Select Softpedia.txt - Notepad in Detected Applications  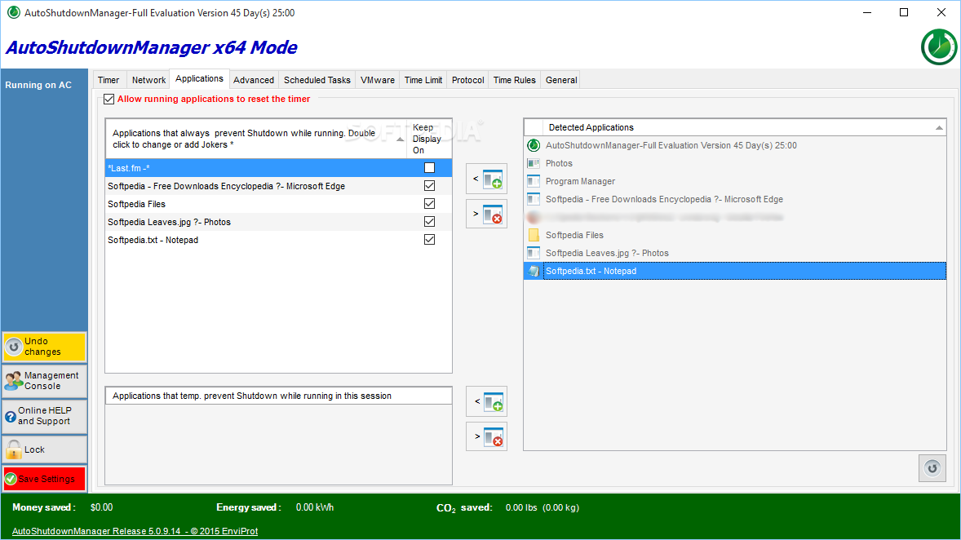pos(735,271)
